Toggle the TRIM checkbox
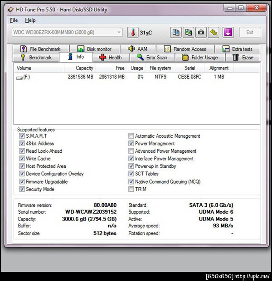Screen dimensions: 272x281 point(131,189)
